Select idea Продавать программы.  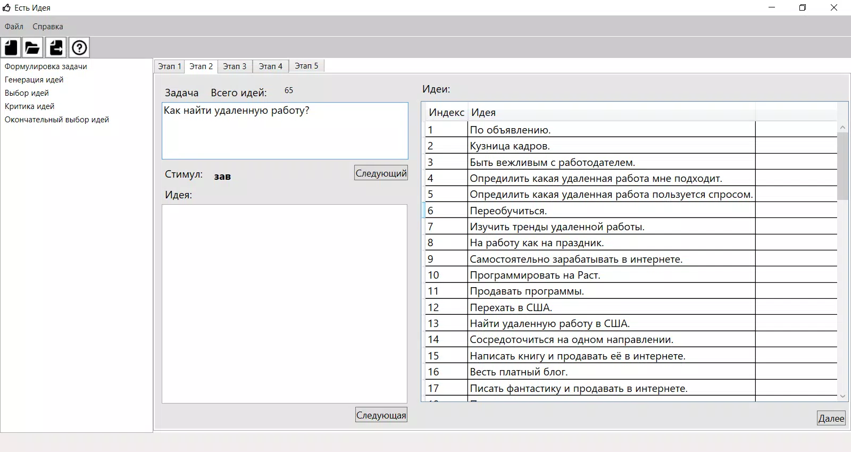pyautogui.click(x=631, y=291)
